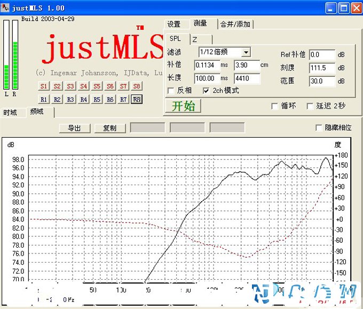
Task: Select the Z impedance sub-tab
Action: (x=201, y=39)
